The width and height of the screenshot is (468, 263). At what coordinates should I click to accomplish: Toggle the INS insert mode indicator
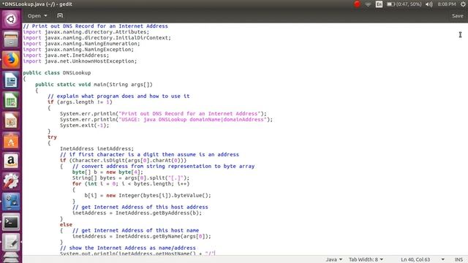point(458,259)
